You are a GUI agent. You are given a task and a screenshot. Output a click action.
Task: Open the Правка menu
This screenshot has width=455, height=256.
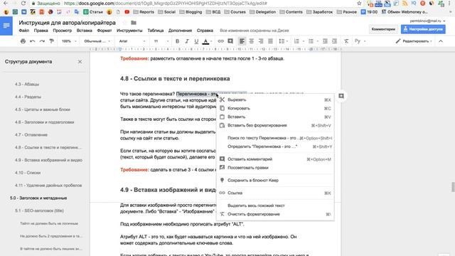tap(41, 31)
